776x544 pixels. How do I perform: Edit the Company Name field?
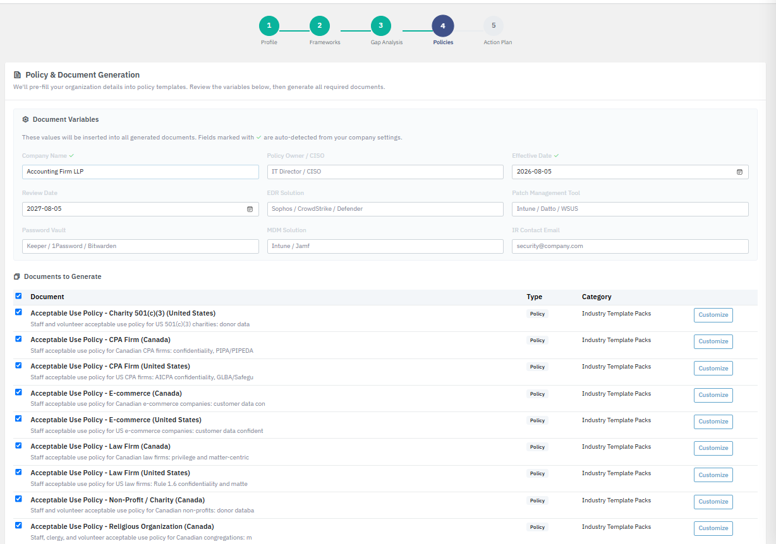click(140, 172)
